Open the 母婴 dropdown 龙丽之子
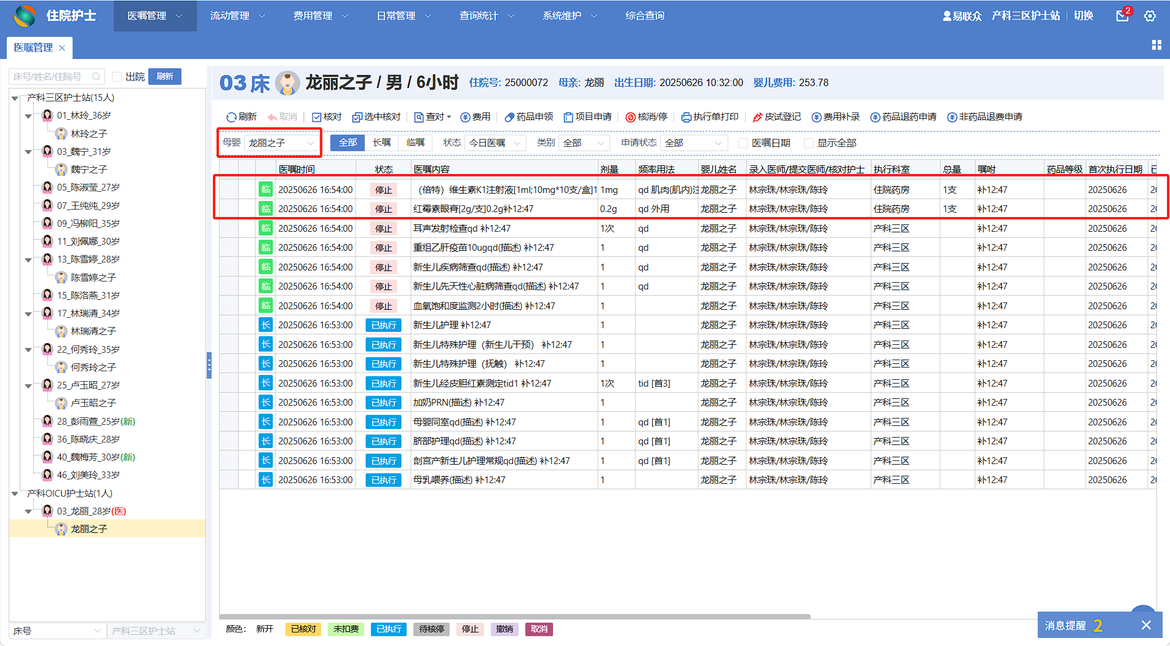 [282, 143]
